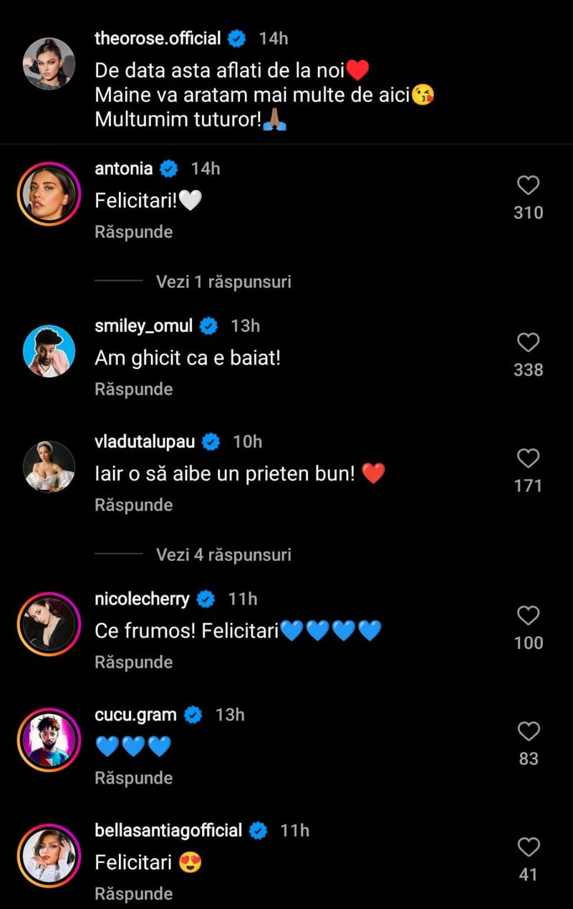This screenshot has width=573, height=909.
Task: Tap the heart on nicolecherry's comment
Action: coord(529,615)
